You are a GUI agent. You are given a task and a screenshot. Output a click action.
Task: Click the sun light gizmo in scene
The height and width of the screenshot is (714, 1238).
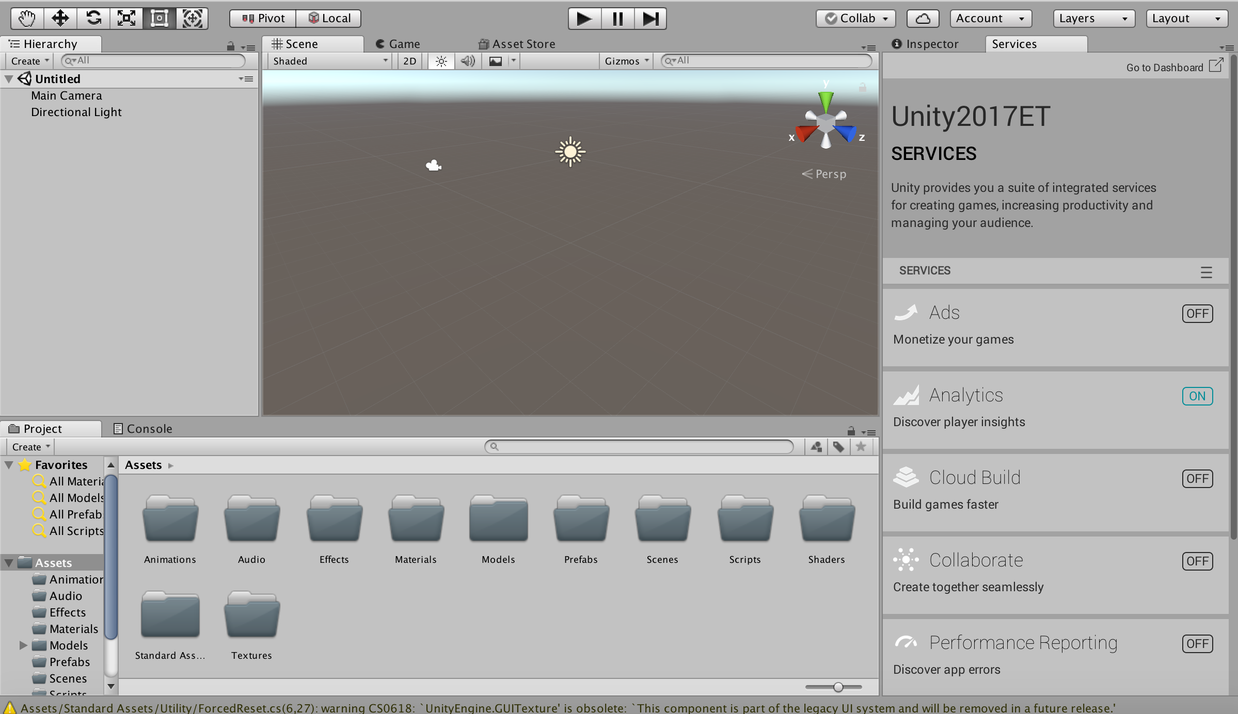pos(570,152)
